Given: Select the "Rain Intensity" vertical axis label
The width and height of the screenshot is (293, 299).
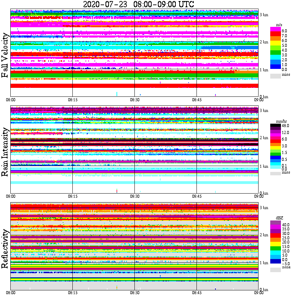Looking at the screenshot, I should 5,152.
